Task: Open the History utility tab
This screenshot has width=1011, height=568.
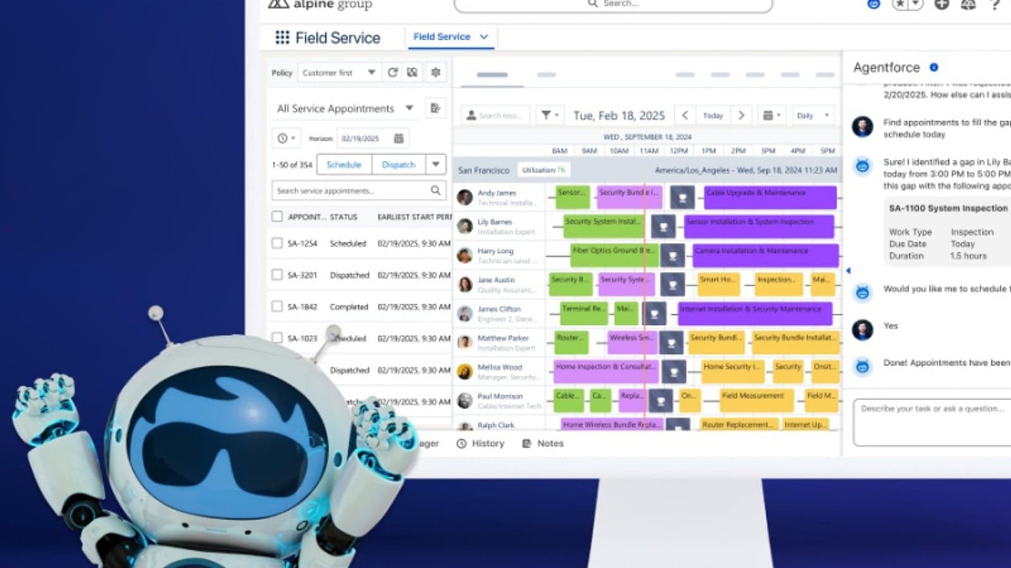Action: 481,443
